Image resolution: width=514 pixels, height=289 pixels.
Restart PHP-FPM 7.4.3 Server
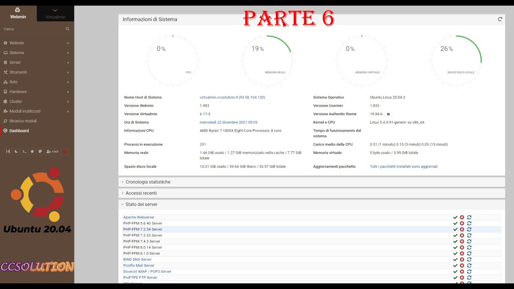coord(469,241)
